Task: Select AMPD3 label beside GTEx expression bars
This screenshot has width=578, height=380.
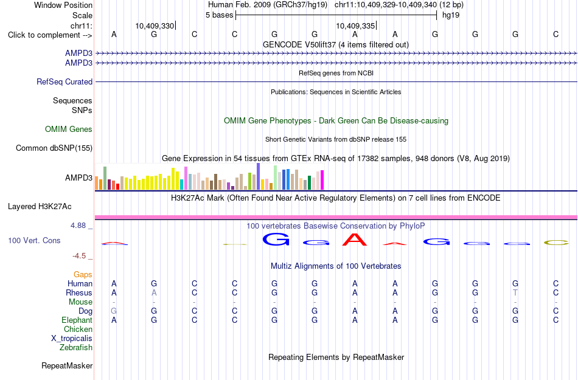Action: [x=78, y=178]
